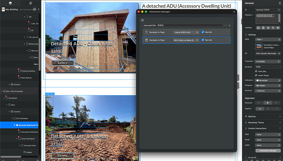Switch to the Pages tab icon
The image size is (283, 161).
tap(31, 3)
